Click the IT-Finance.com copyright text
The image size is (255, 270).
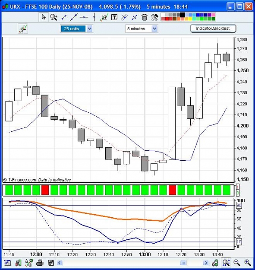tap(19, 180)
